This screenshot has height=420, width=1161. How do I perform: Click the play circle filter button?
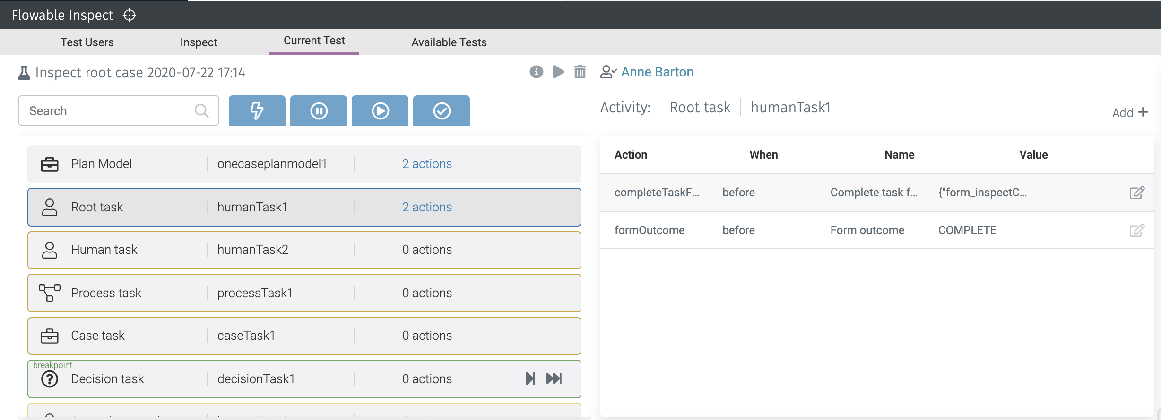click(380, 111)
